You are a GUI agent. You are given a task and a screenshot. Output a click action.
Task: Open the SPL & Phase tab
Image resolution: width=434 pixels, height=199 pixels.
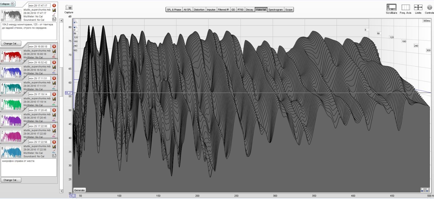tap(174, 10)
